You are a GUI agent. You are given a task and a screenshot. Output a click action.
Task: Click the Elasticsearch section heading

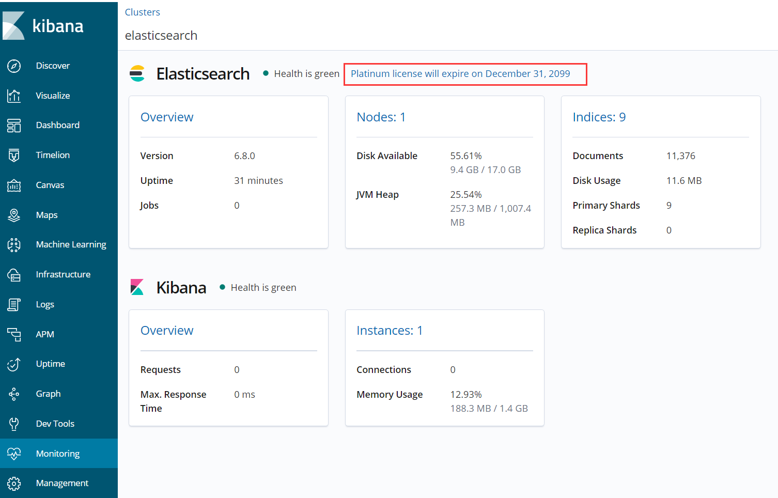[203, 73]
